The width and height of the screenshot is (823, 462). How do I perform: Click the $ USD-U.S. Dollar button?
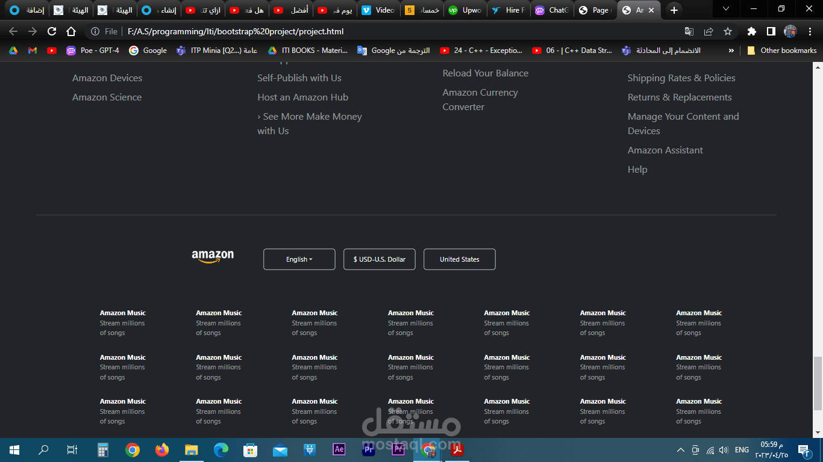(x=380, y=259)
